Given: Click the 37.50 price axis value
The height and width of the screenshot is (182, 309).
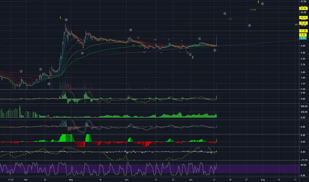Looking at the screenshot, I should pos(303,1).
